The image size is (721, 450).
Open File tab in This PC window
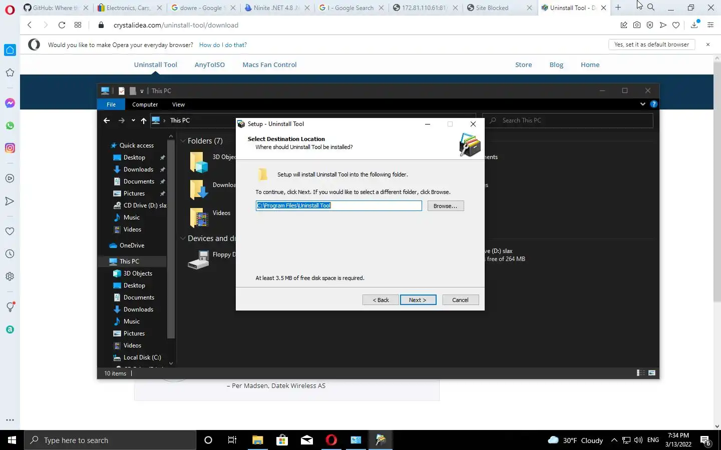point(111,104)
